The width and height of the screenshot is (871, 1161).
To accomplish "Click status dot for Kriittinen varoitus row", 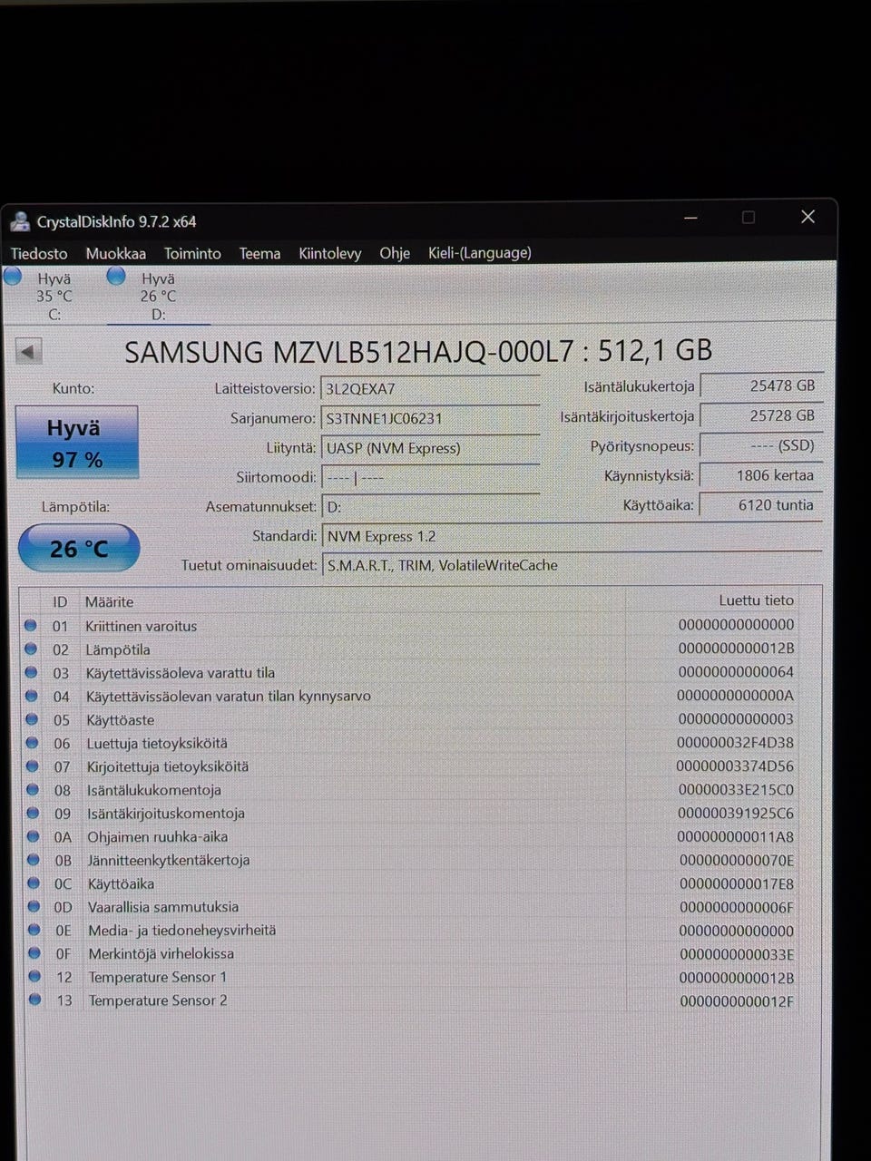I will (31, 625).
